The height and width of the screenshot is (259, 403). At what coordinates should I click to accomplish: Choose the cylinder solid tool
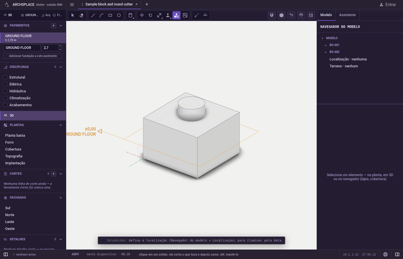tap(130, 15)
